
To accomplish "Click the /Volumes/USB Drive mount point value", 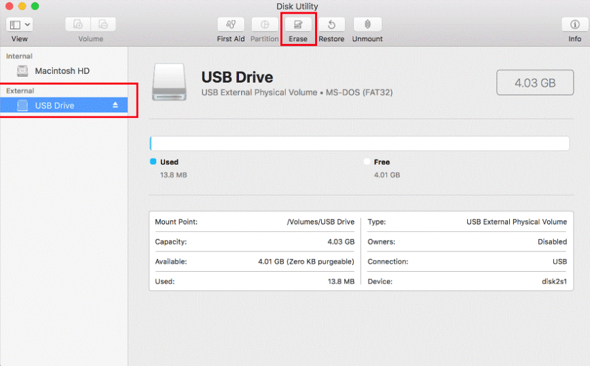I will (x=320, y=222).
